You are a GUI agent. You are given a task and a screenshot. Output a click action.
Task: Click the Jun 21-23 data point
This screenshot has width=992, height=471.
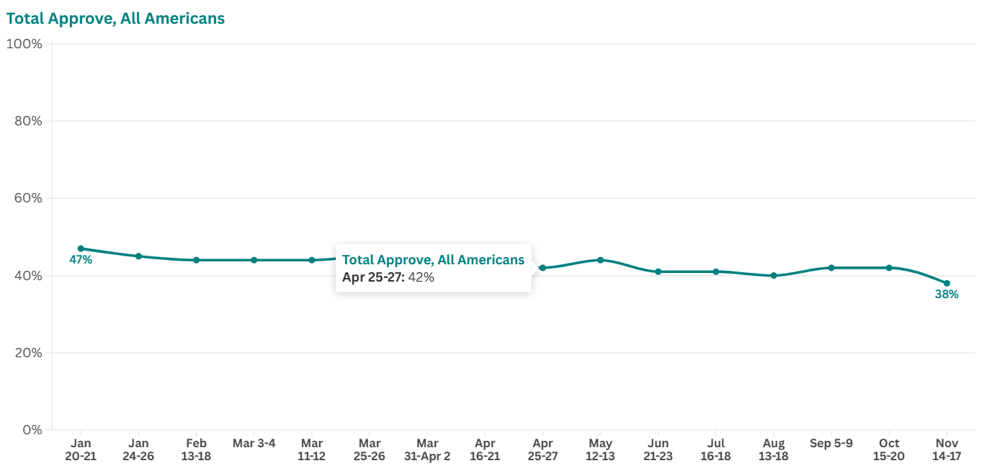tap(658, 272)
